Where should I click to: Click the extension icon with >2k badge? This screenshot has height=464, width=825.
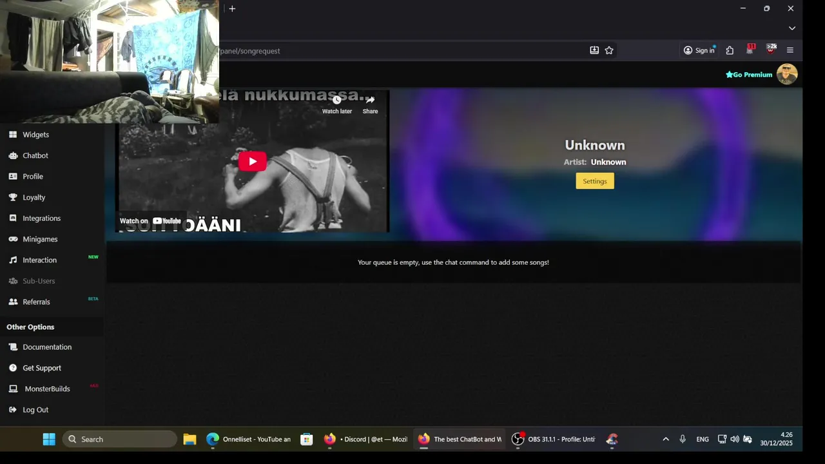click(771, 50)
